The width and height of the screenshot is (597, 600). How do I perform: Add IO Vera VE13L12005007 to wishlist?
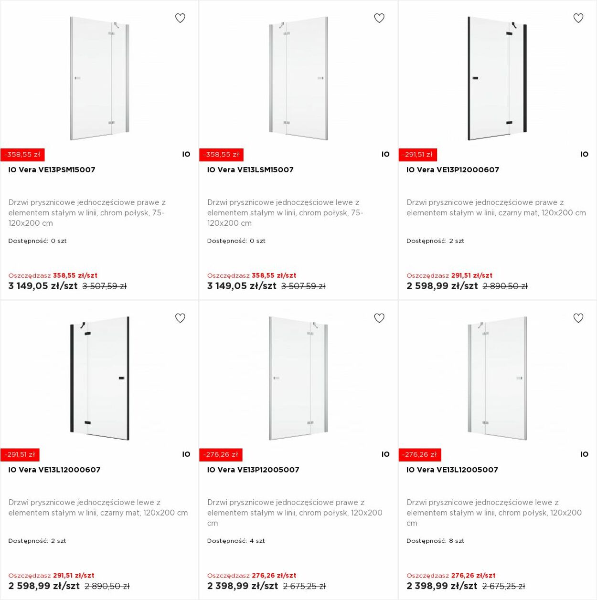578,318
